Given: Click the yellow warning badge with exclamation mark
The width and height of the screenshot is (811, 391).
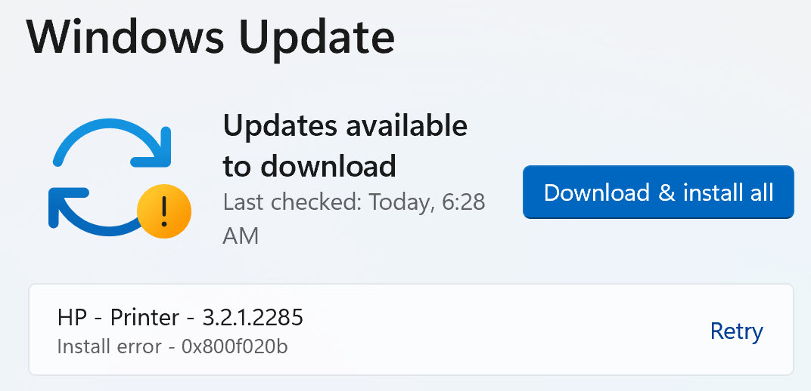Looking at the screenshot, I should pyautogui.click(x=164, y=210).
